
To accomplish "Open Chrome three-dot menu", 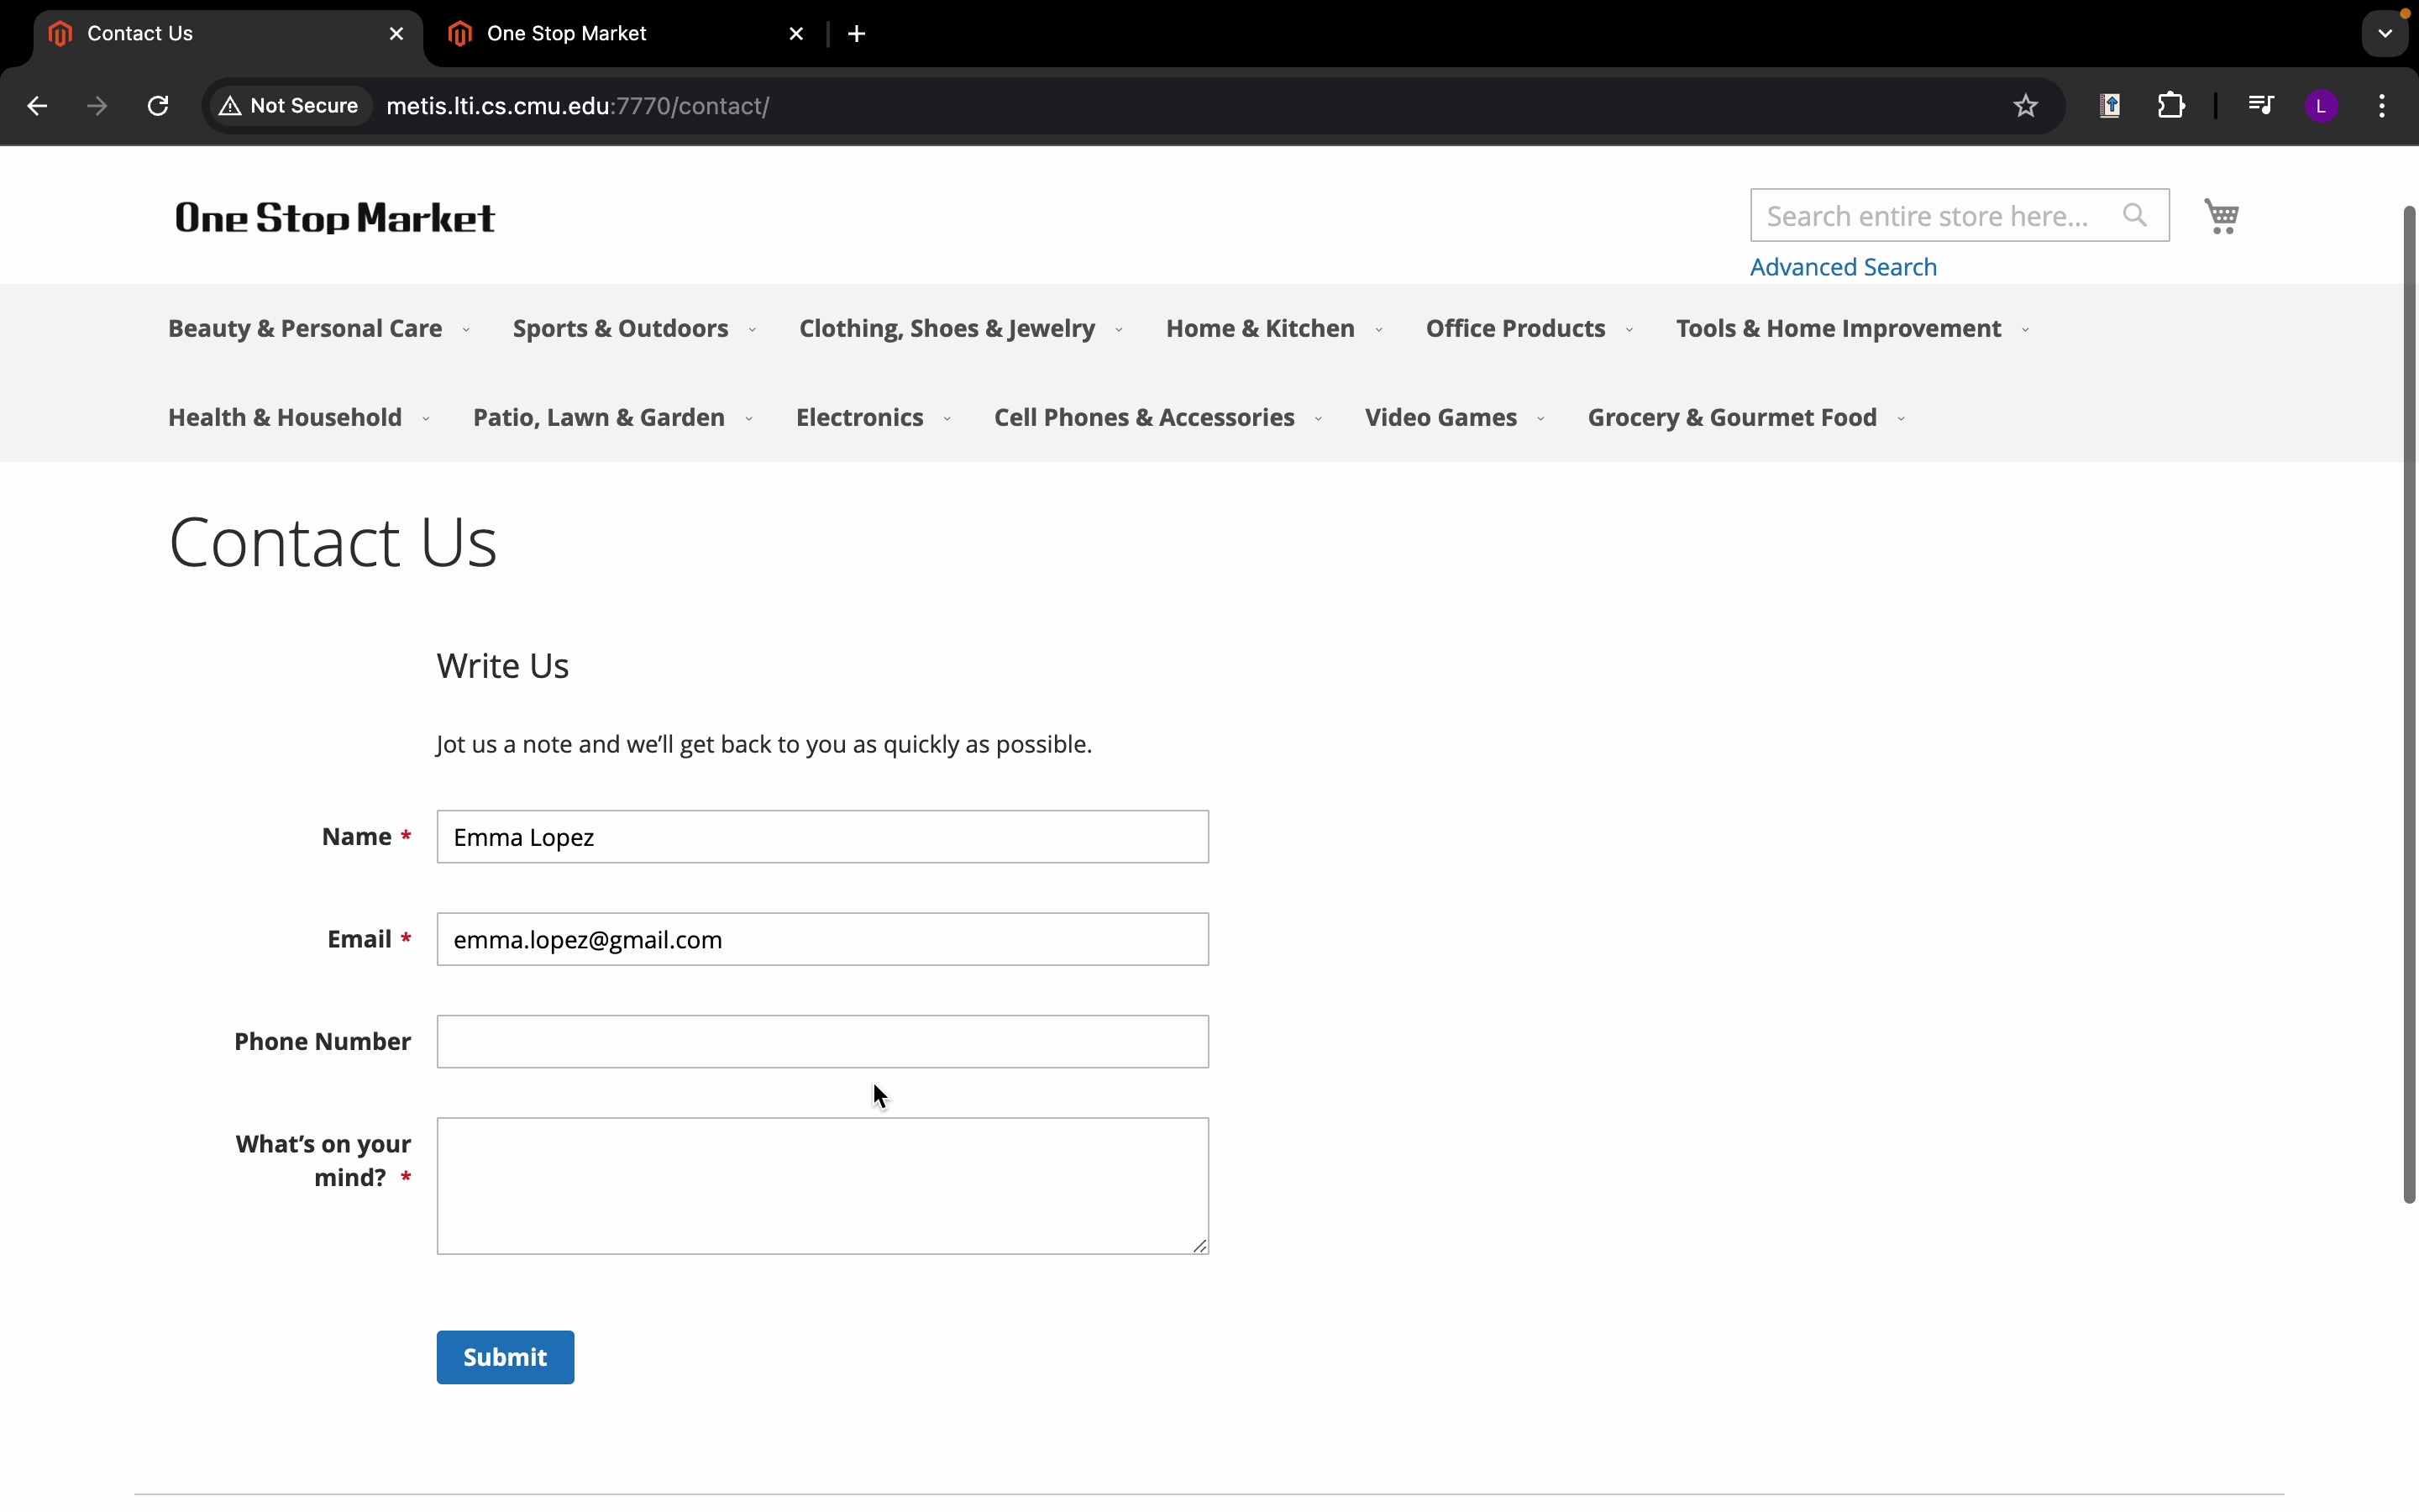I will pos(2382,106).
